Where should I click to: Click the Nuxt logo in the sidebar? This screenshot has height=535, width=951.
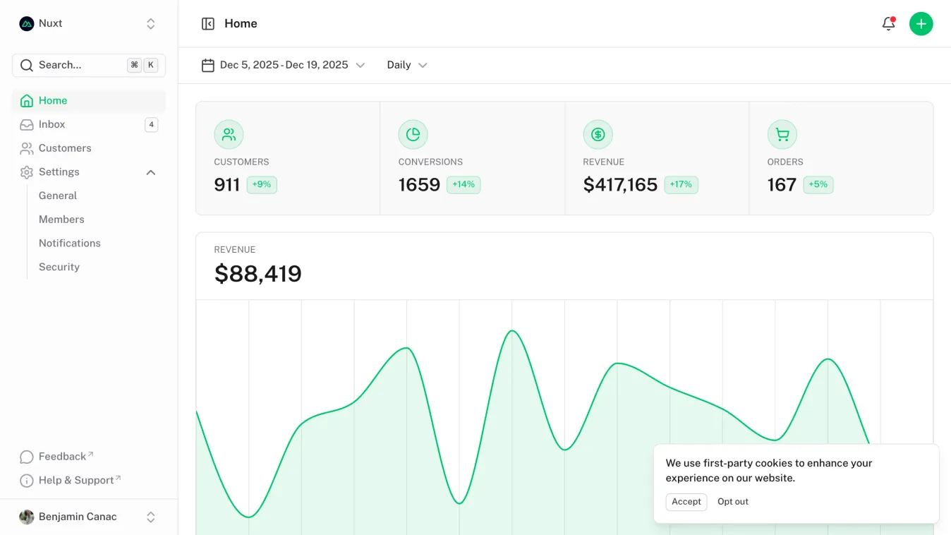click(25, 23)
